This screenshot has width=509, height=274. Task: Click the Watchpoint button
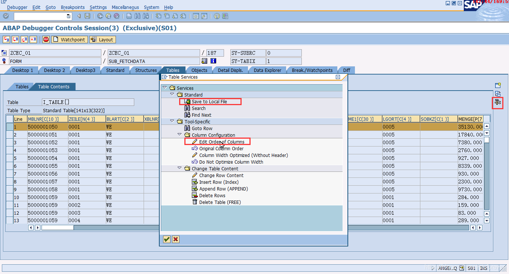point(70,40)
